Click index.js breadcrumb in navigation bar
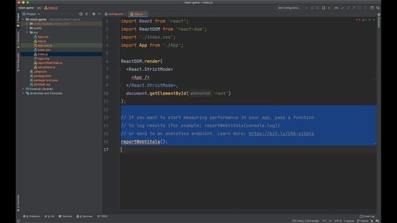The height and width of the screenshot is (223, 397). point(51,8)
